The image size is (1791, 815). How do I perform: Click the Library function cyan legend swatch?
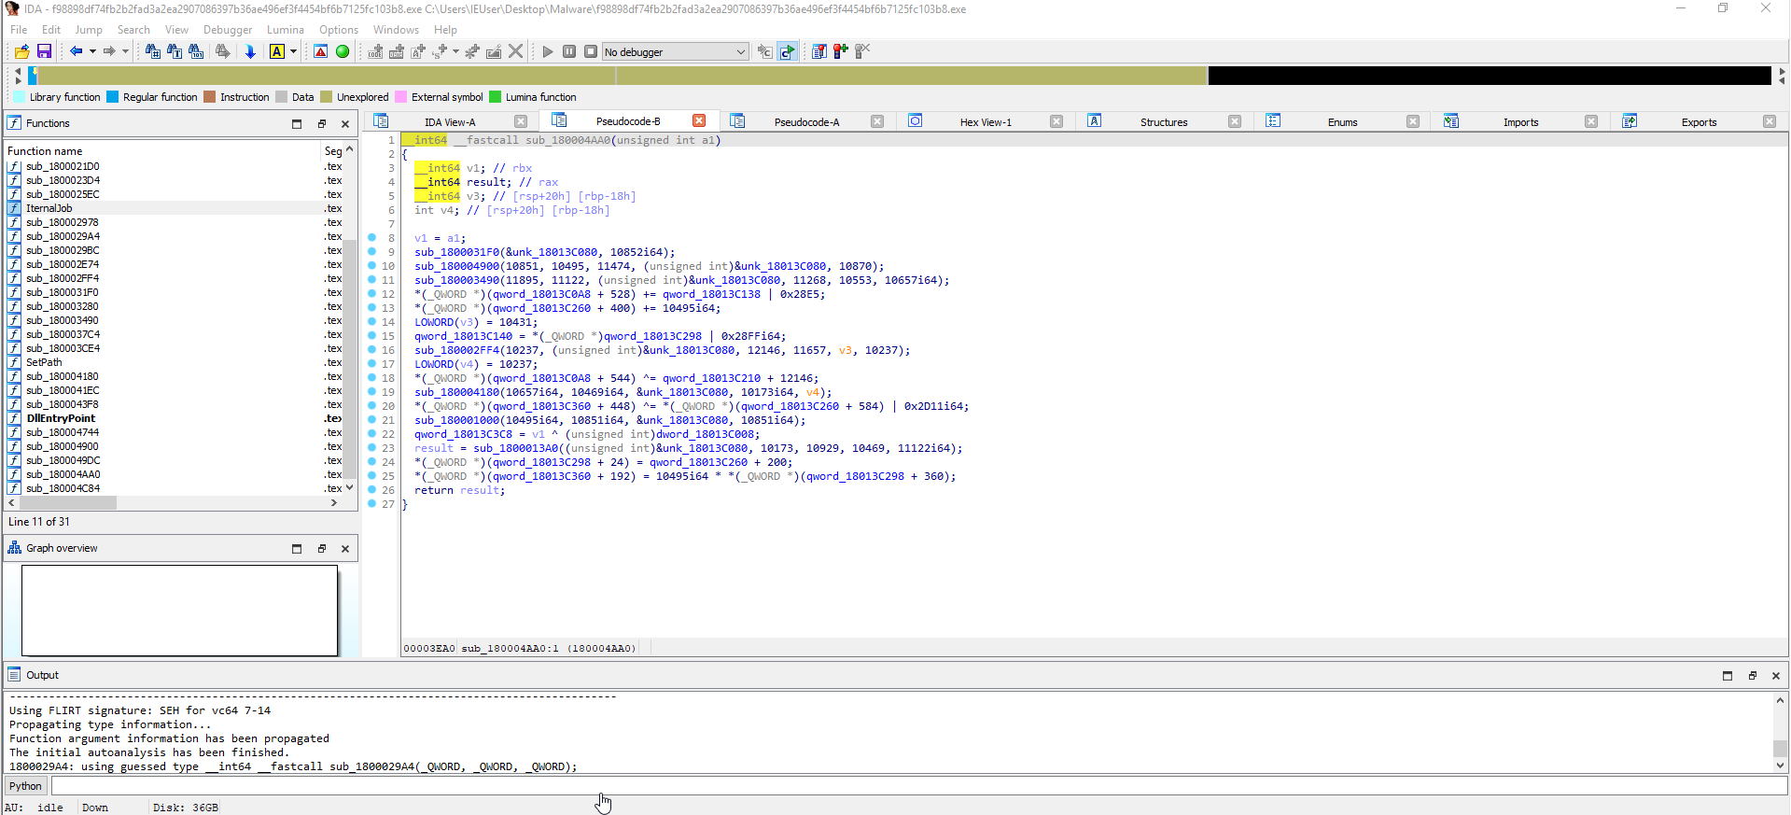pos(20,97)
